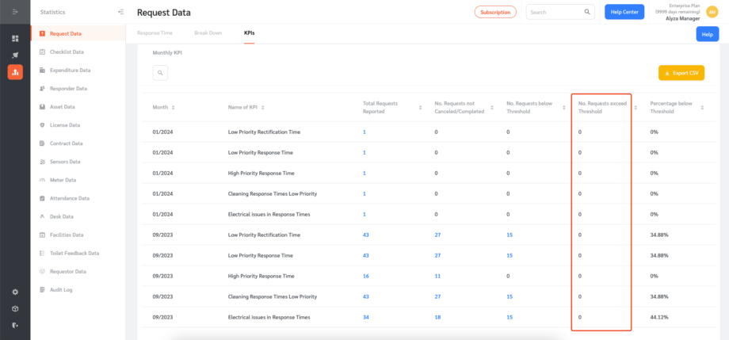The width and height of the screenshot is (729, 340).
Task: Click the License Data shield icon
Action: click(x=42, y=125)
